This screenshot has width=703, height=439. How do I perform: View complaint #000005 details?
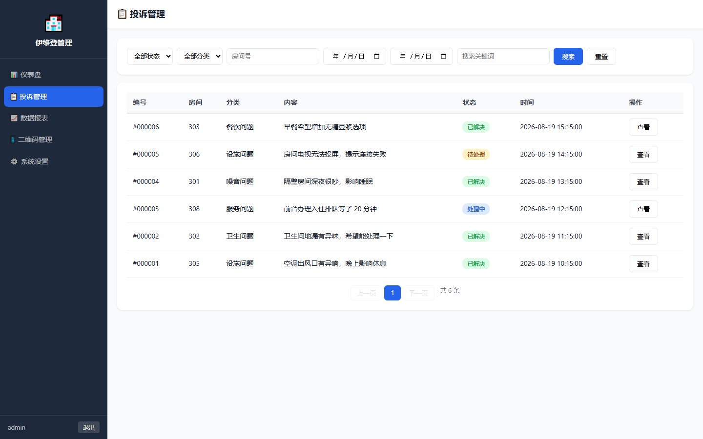coord(643,155)
